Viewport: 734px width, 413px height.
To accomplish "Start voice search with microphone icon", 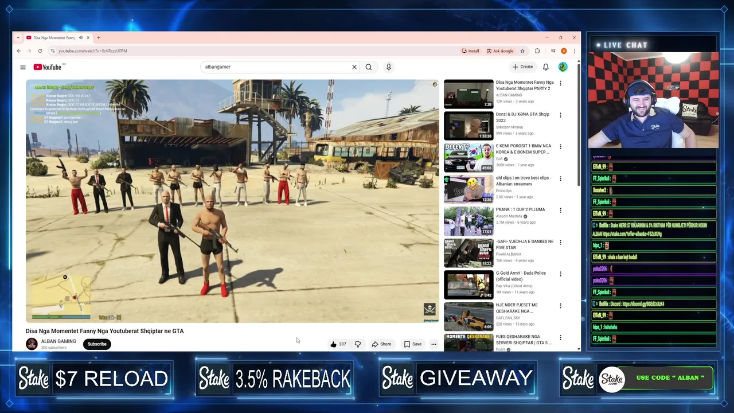I will 388,67.
